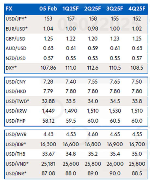The width and height of the screenshot is (150, 180).
Task: Select the USD/CNY 3Q25F value 7.65
Action: tap(115, 82)
